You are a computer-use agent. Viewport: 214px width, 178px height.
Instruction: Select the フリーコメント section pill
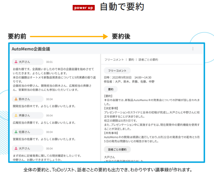[117, 71]
